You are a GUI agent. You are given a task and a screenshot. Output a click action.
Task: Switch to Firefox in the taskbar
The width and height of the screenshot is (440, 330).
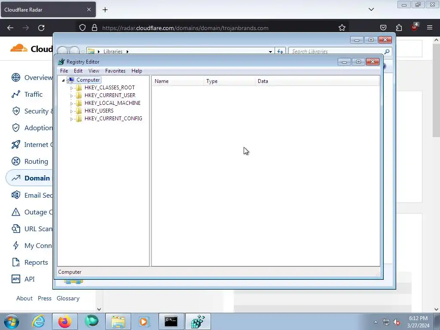pos(64,321)
